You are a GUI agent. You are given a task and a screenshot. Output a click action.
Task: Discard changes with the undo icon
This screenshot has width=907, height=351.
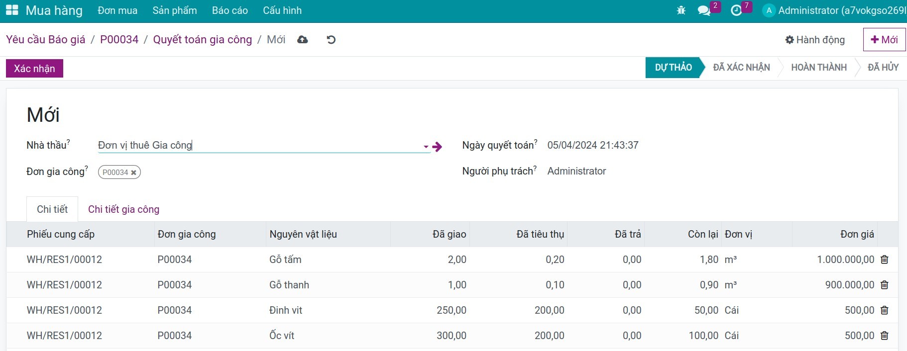pyautogui.click(x=331, y=40)
